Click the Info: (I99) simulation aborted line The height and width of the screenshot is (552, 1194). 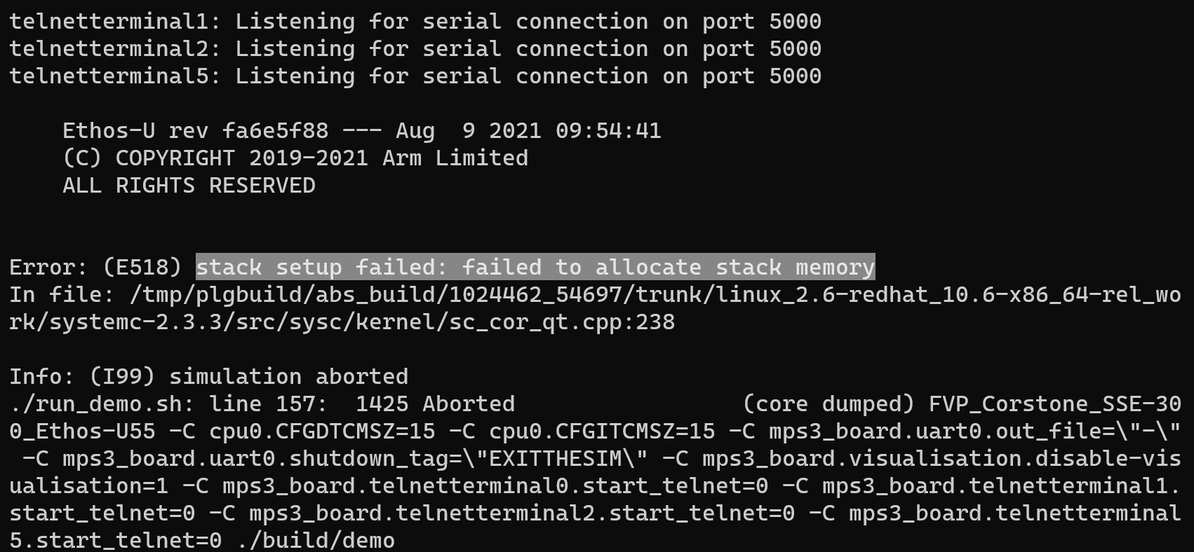(x=208, y=377)
